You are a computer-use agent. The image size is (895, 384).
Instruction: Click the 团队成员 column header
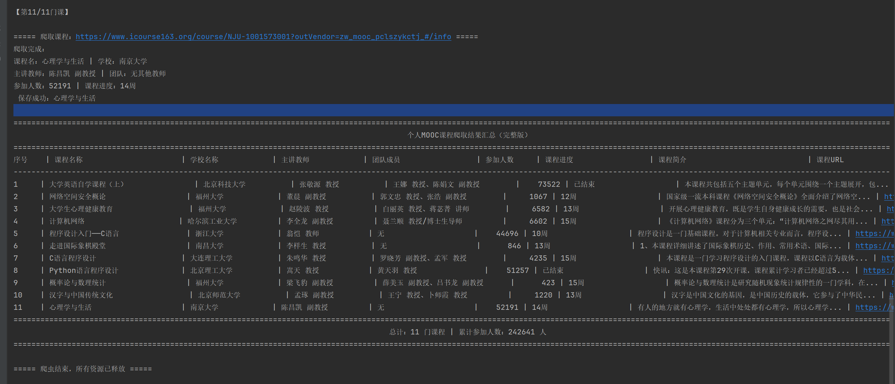point(386,160)
